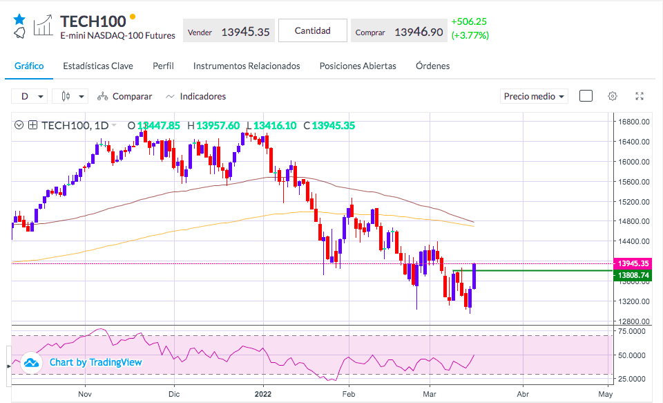Click the E-mini NASDAQ-100 Futures subtitle
The image size is (663, 403).
pyautogui.click(x=117, y=35)
